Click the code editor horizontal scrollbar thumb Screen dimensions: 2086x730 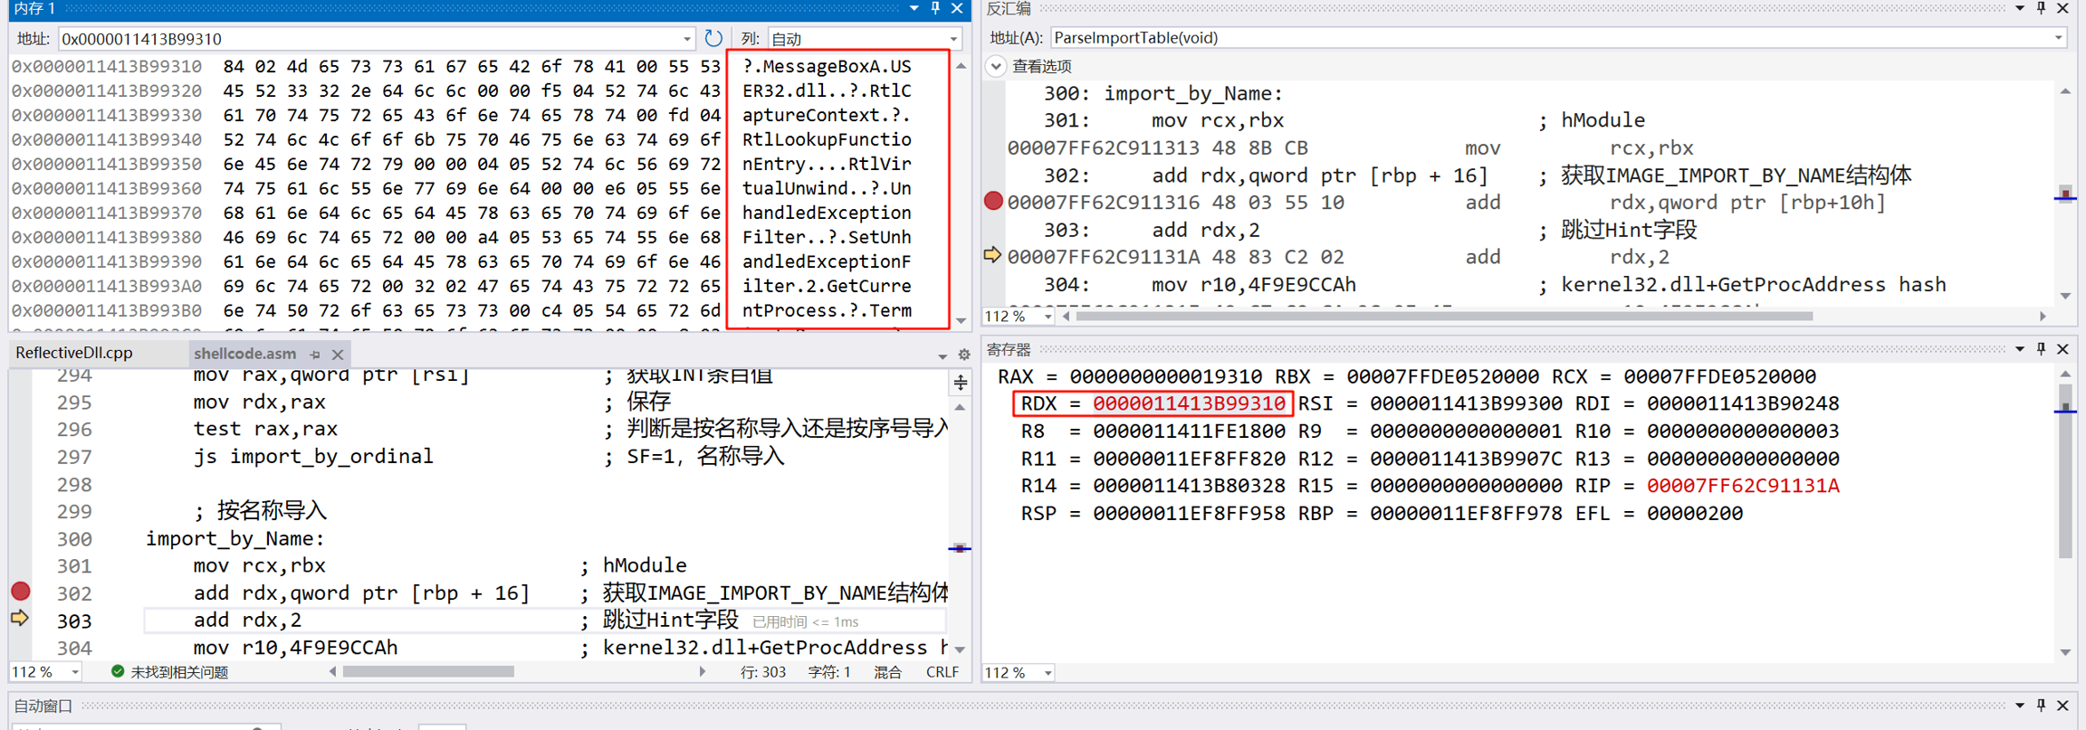428,672
